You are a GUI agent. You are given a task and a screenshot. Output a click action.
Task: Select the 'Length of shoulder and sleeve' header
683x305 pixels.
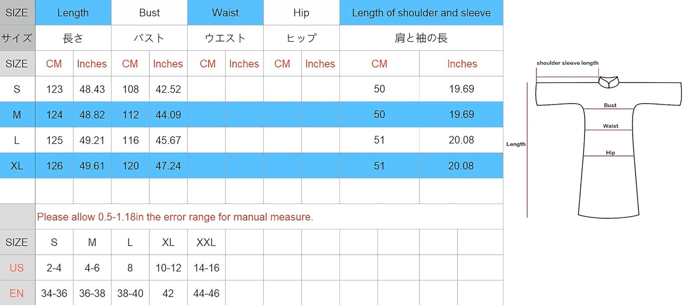421,13
